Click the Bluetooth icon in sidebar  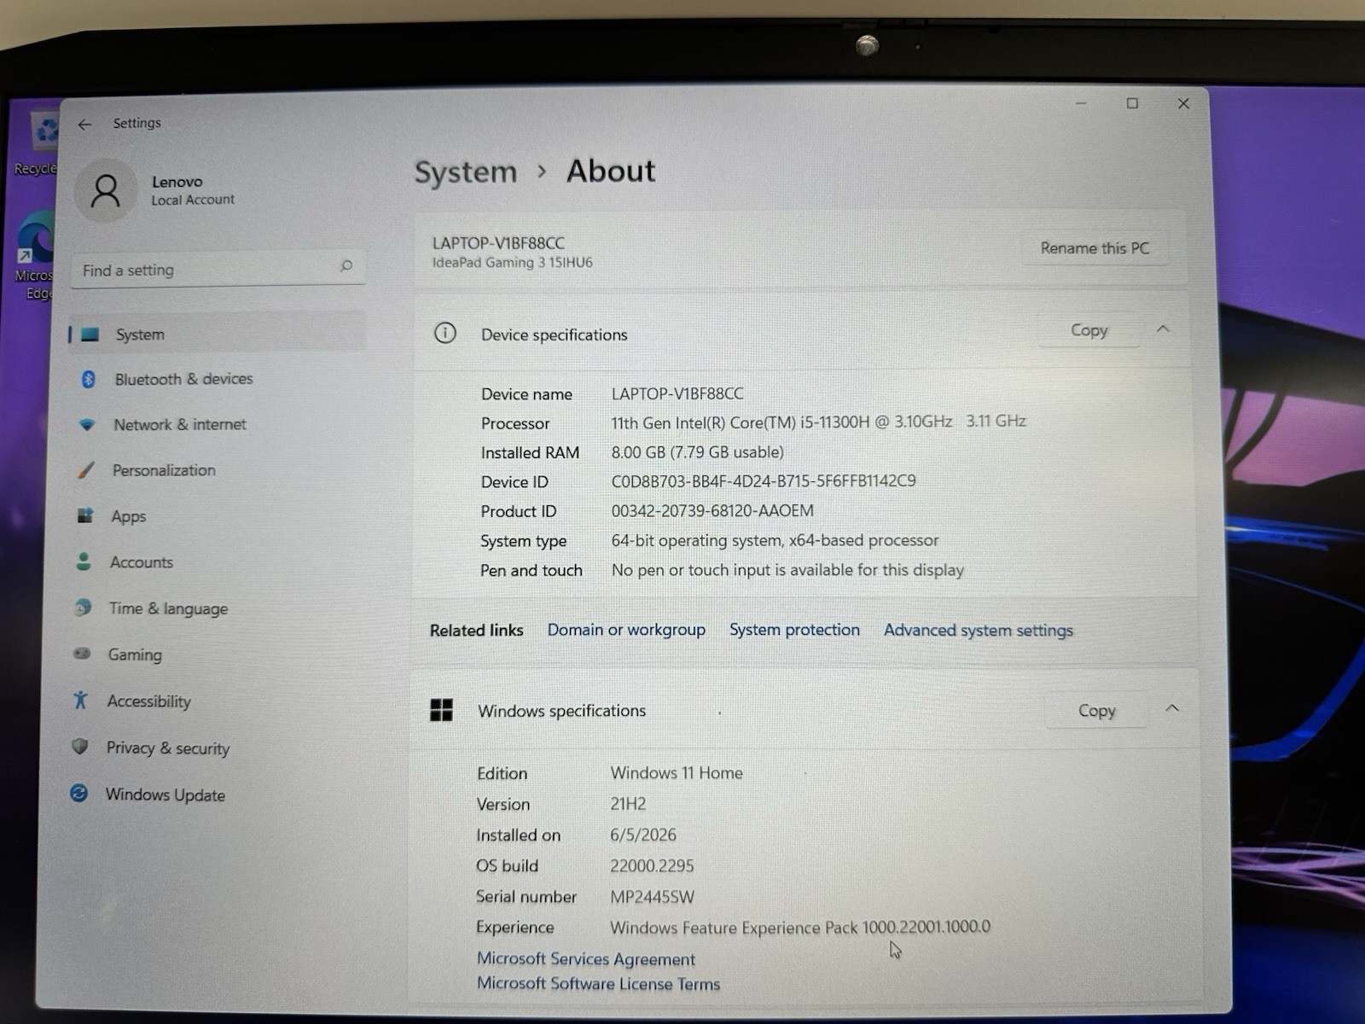(88, 379)
